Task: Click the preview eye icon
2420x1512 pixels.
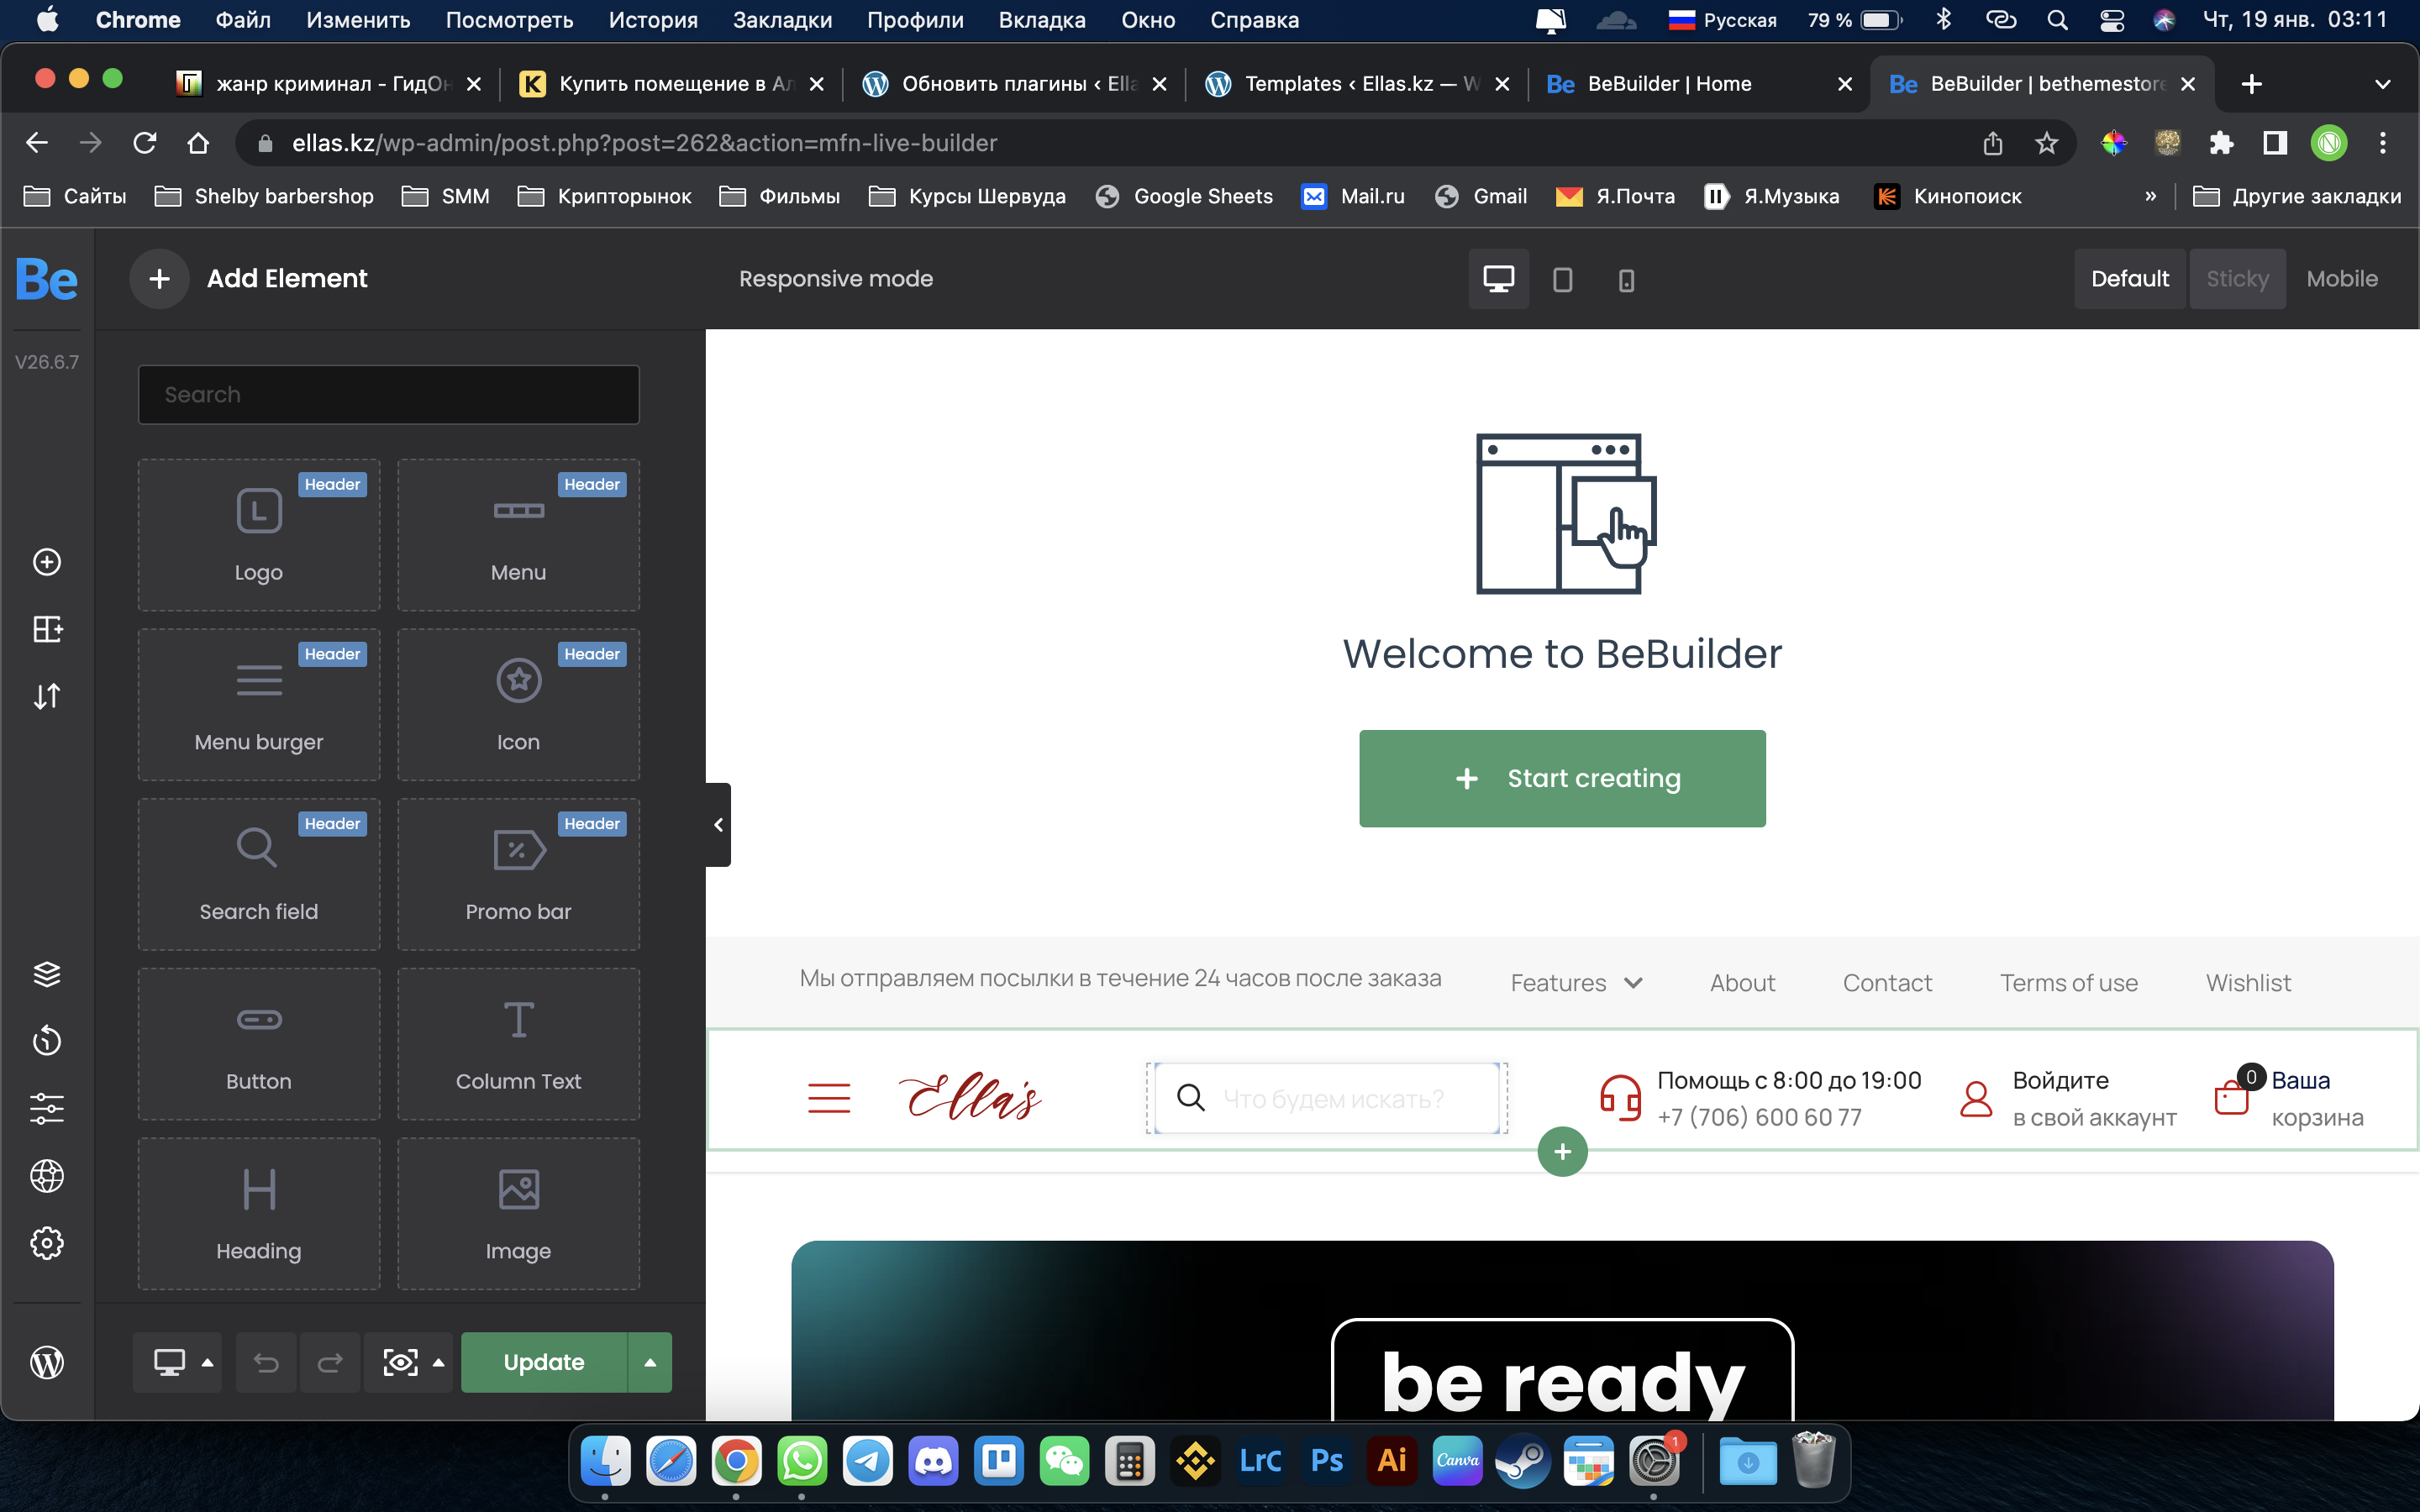Action: pyautogui.click(x=400, y=1362)
